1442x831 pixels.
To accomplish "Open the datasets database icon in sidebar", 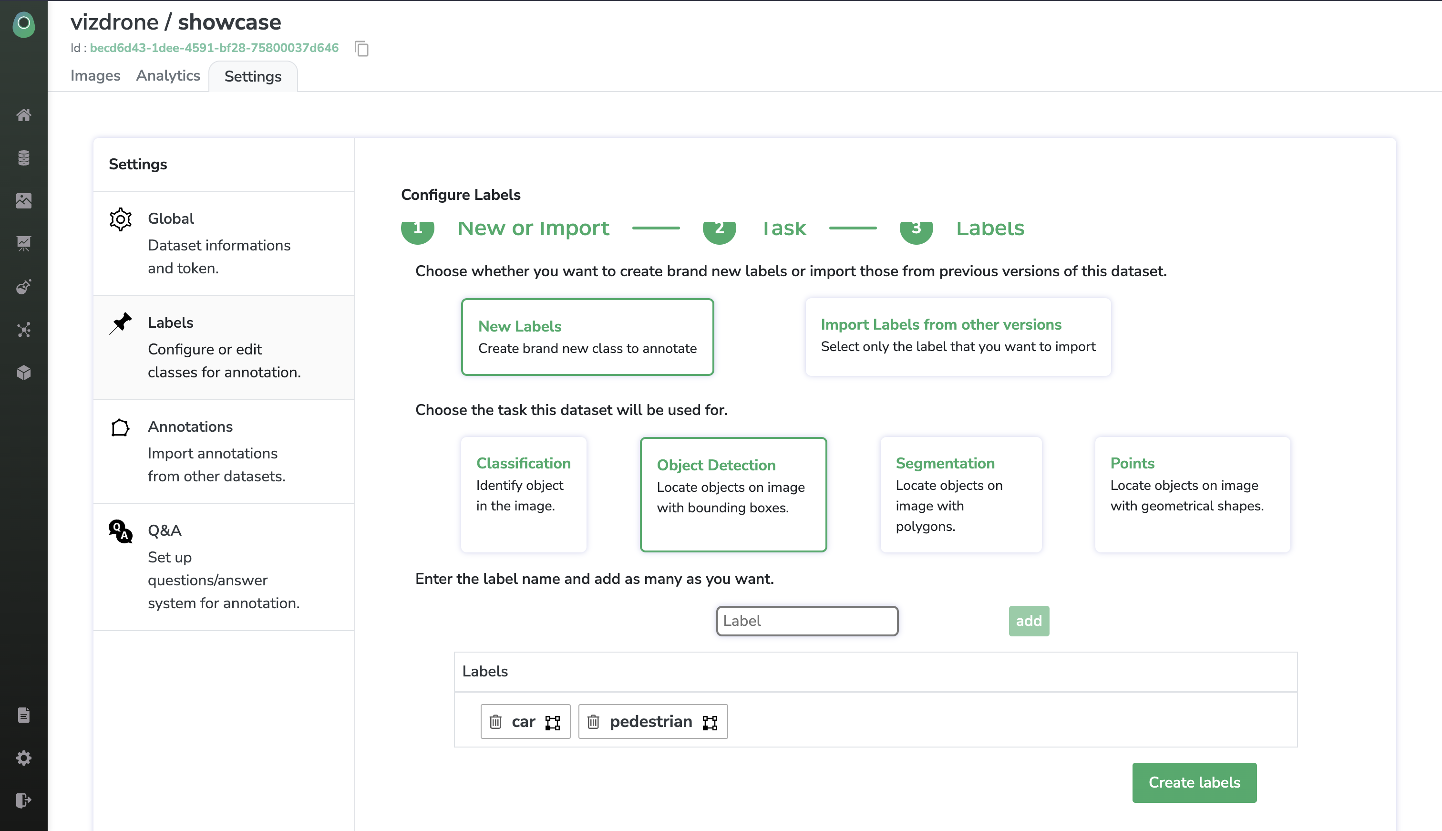I will [23, 158].
